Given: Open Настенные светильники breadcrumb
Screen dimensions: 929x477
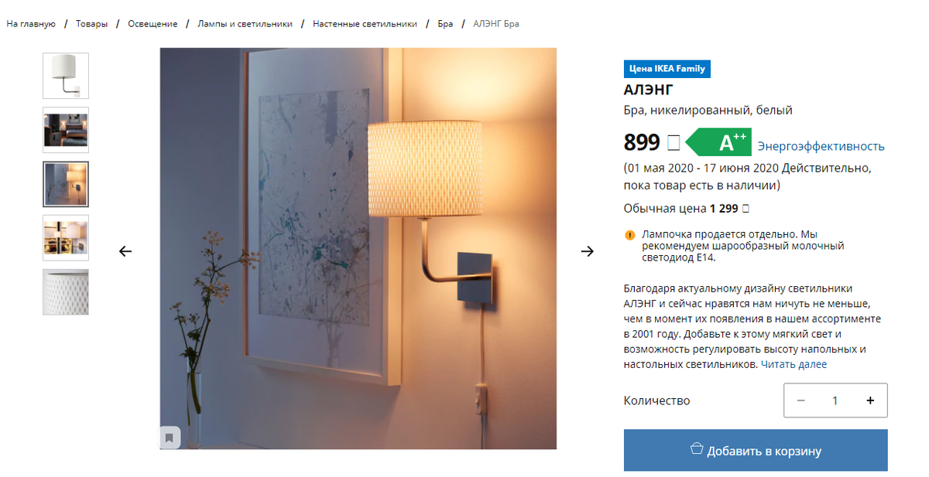Looking at the screenshot, I should click(x=365, y=24).
